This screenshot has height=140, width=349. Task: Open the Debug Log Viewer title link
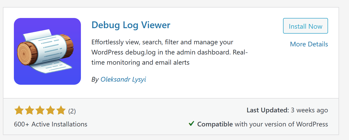(x=131, y=25)
